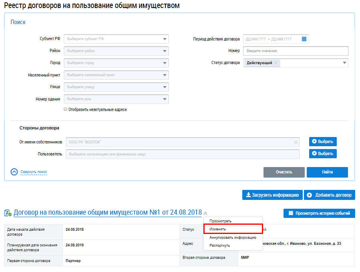Focus the Номер input field

pyautogui.click(x=296, y=51)
